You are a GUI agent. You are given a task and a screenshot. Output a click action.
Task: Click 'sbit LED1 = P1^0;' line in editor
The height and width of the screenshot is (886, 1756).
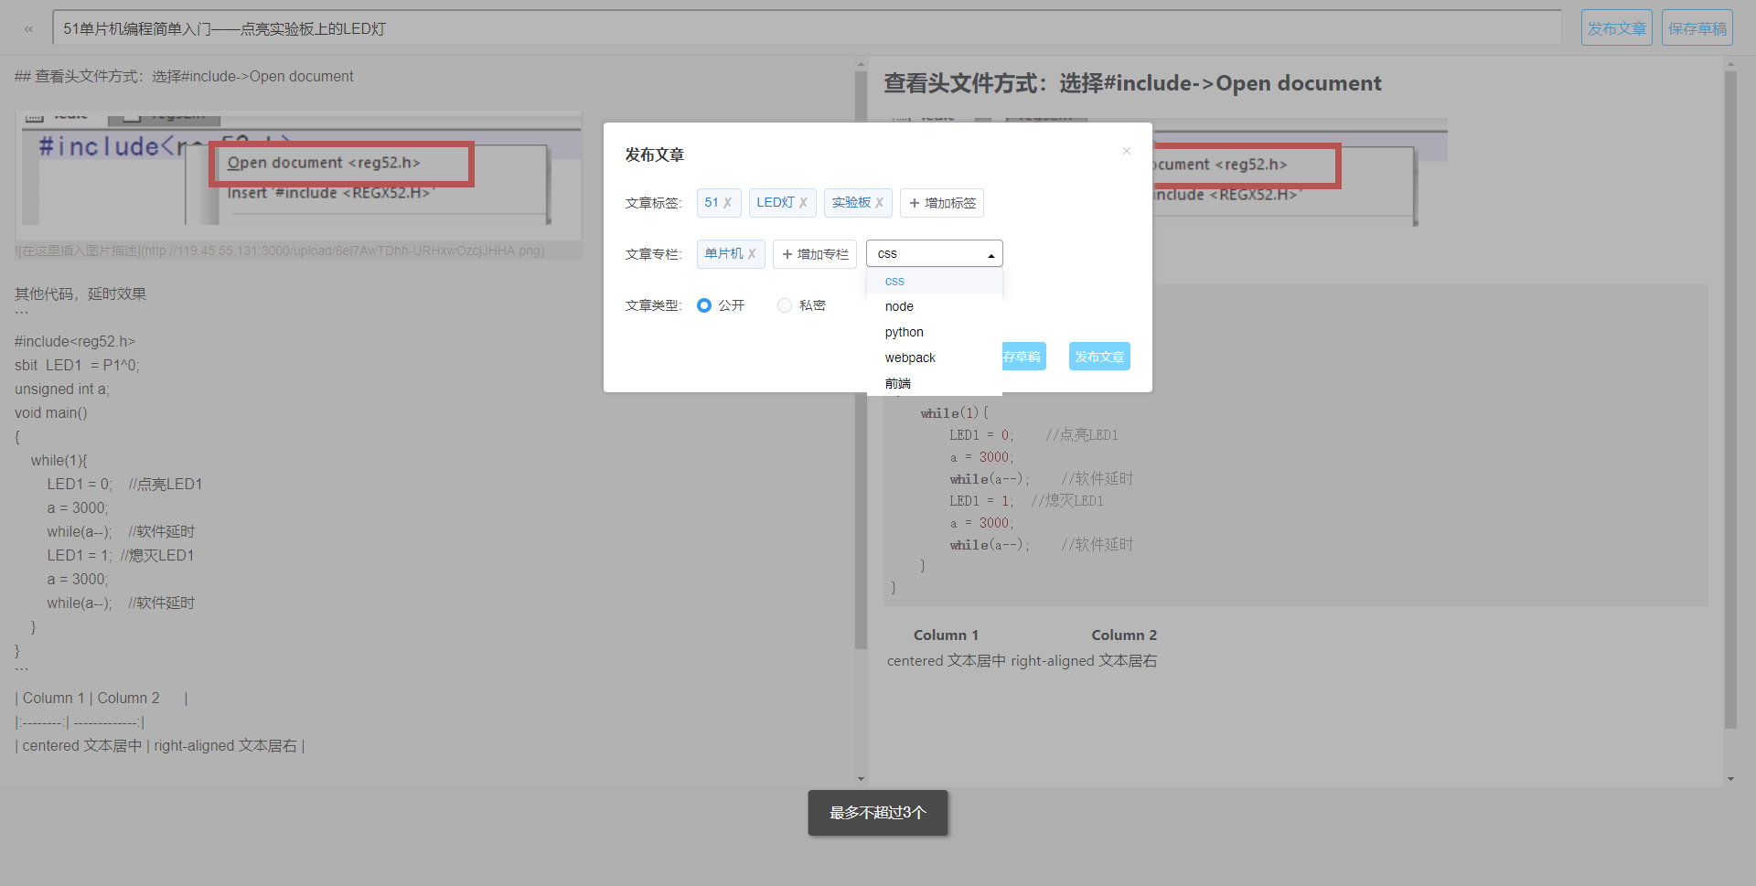coord(77,365)
